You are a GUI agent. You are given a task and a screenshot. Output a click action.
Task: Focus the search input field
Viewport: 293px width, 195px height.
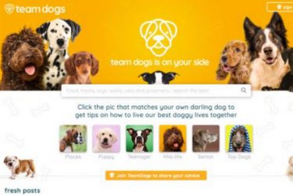(156, 91)
